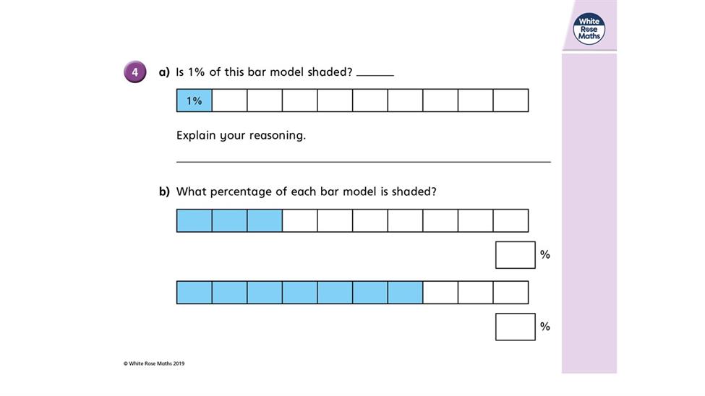Image resolution: width=705 pixels, height=396 pixels.
Task: Click the White Rose Maths logo
Action: pos(589,29)
